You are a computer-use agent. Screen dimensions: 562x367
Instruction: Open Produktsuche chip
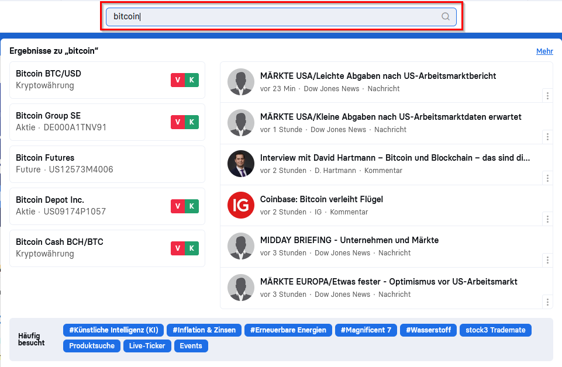tap(92, 346)
